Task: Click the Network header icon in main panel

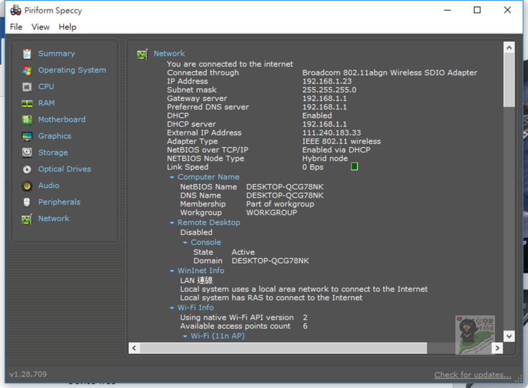Action: (142, 54)
